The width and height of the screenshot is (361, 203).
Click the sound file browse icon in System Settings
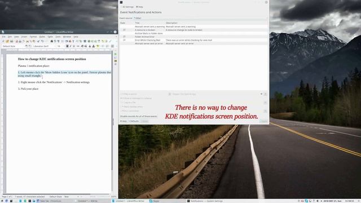(265, 94)
